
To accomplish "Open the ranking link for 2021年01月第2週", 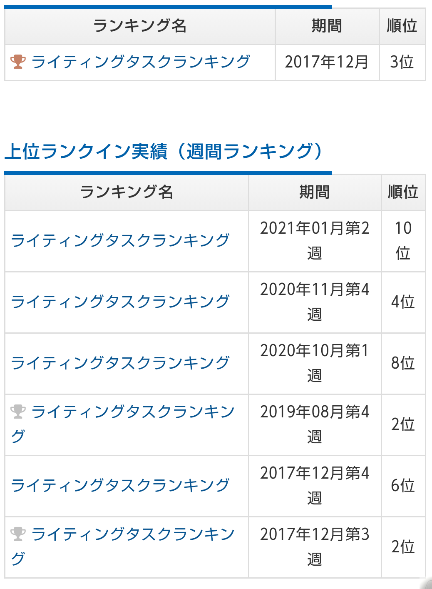I will click(x=120, y=240).
